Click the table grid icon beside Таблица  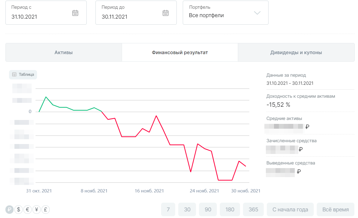(14, 75)
